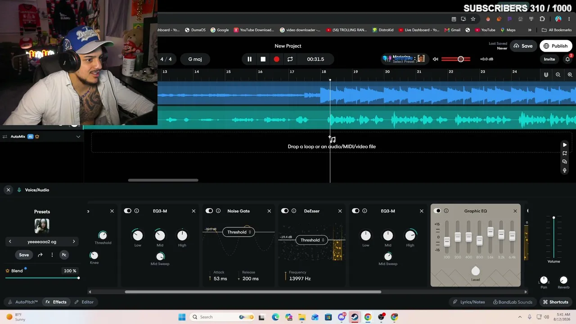Remove the first EQ3-M effect
Screen dimensions: 576x324
(193, 211)
